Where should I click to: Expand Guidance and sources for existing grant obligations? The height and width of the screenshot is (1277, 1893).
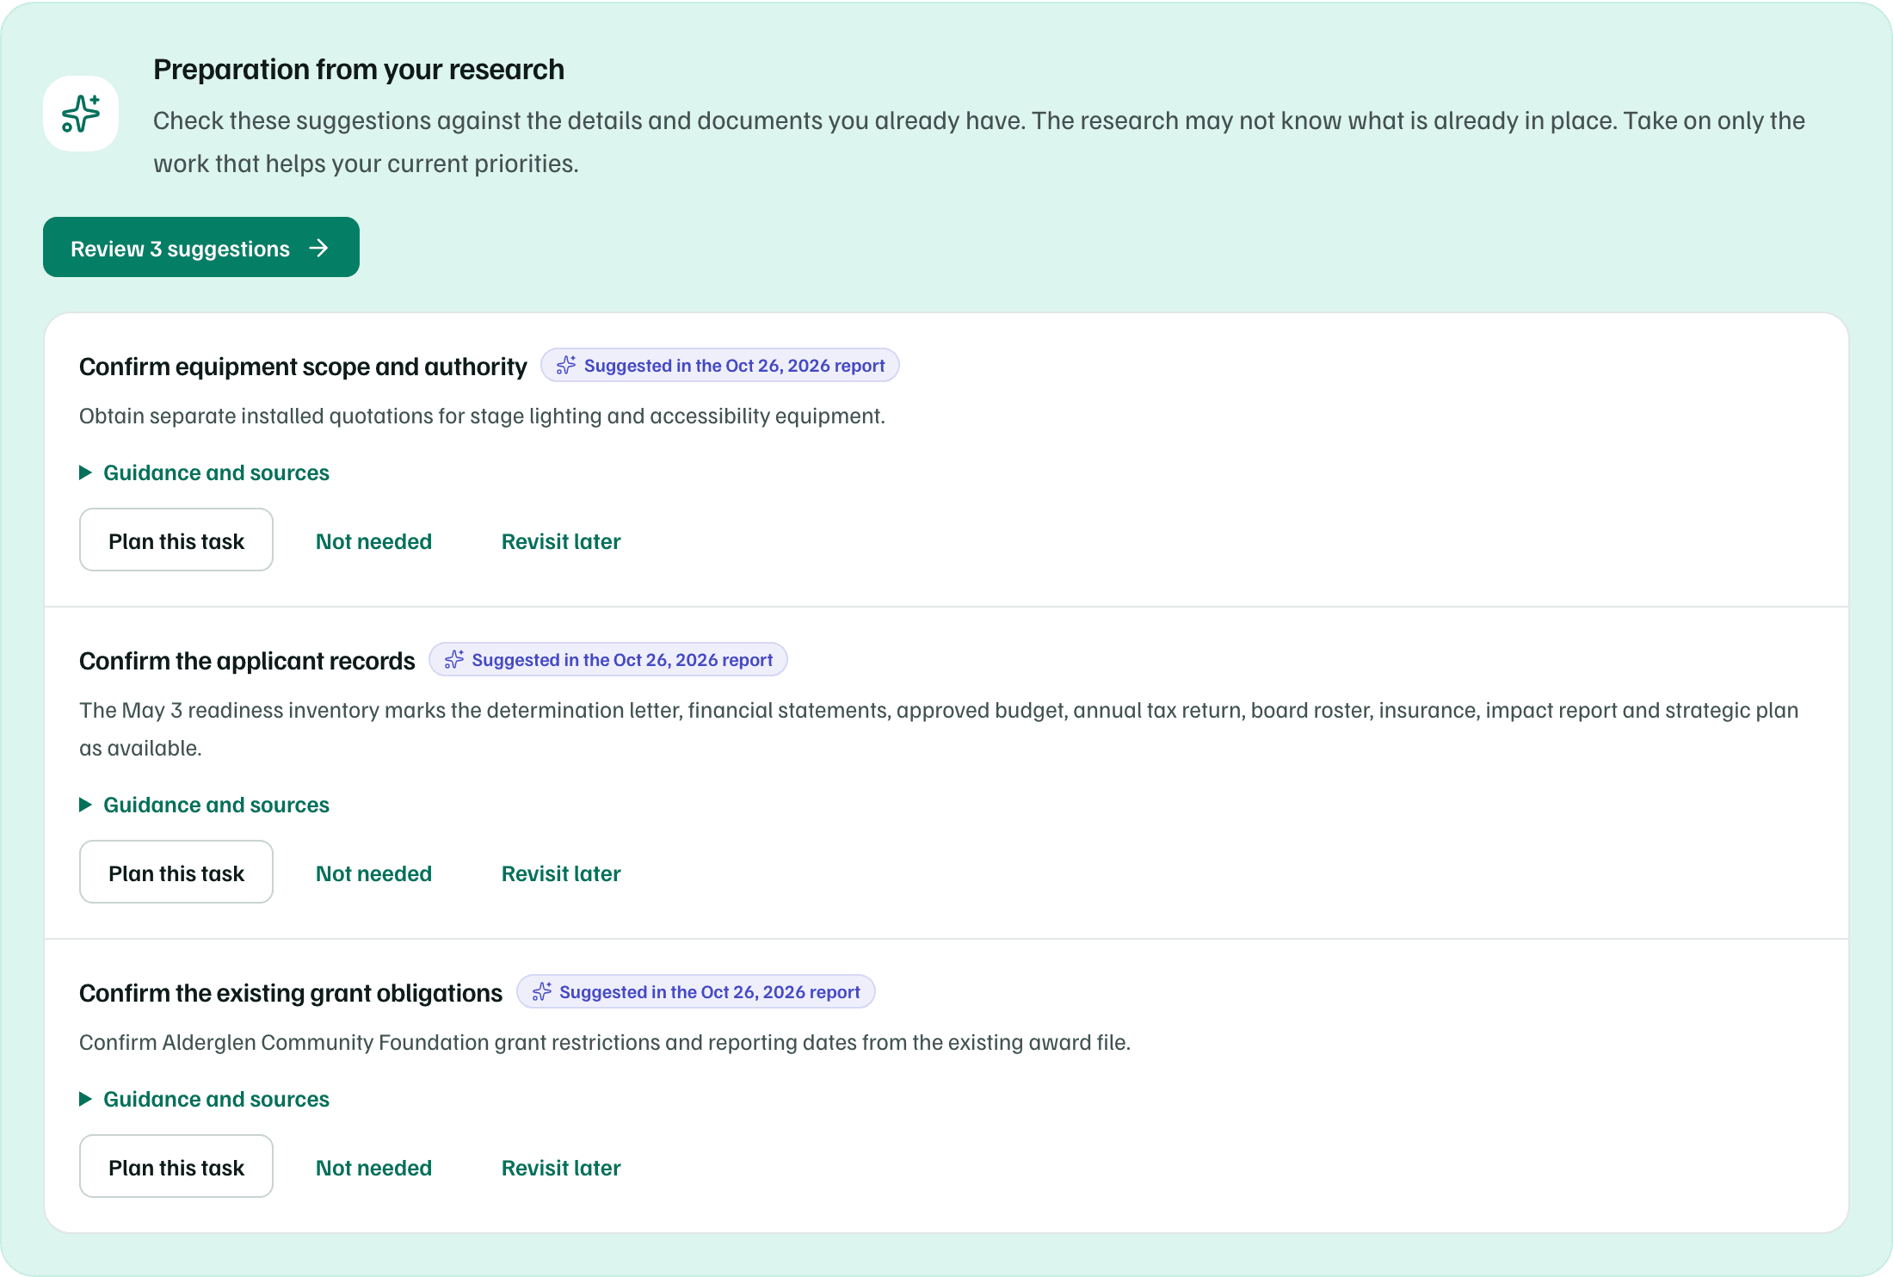tap(205, 1099)
